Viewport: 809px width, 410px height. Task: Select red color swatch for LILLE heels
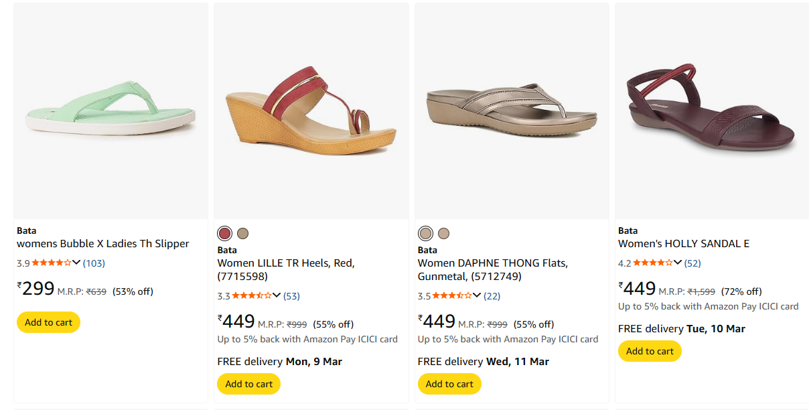[225, 233]
